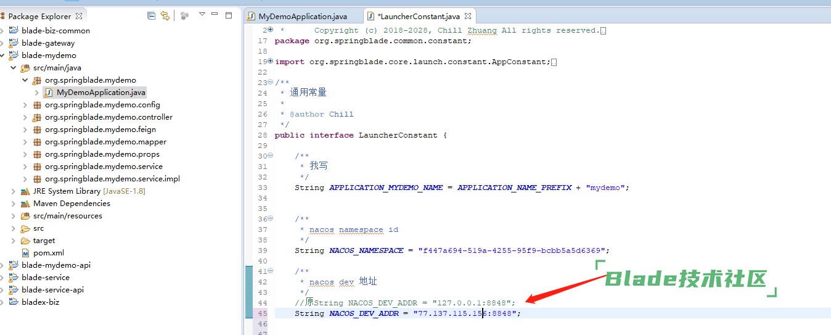
Task: Click the JRE System Library icon
Action: 25,191
